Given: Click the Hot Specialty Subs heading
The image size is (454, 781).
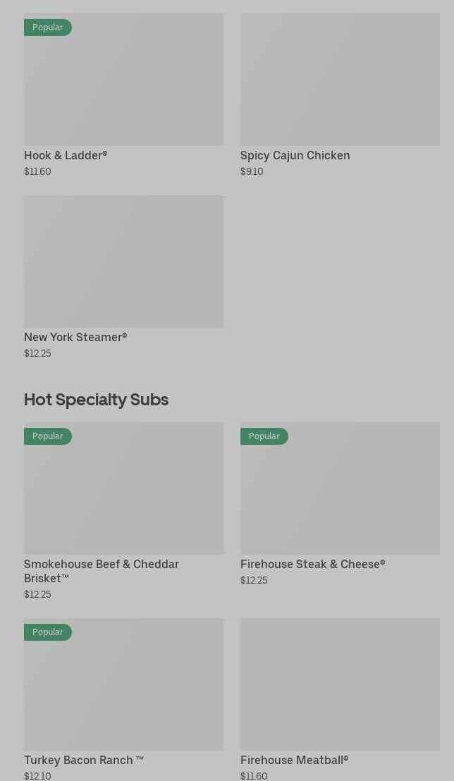Looking at the screenshot, I should pos(96,400).
